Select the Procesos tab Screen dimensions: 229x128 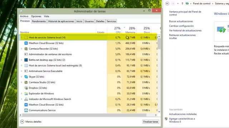coord(25,21)
